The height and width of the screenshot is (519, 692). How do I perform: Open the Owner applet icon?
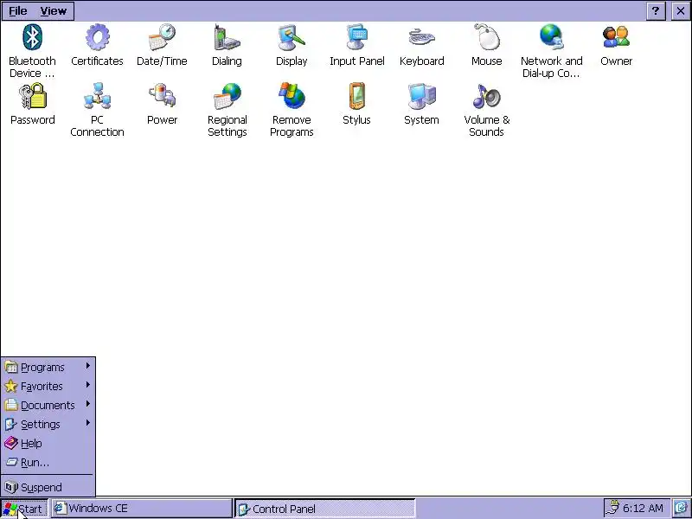pyautogui.click(x=616, y=37)
